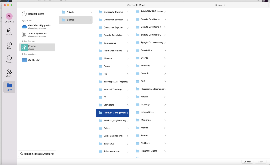This screenshot has height=165, width=270.
Task: Click the Platform folder icon
Action: point(138,143)
